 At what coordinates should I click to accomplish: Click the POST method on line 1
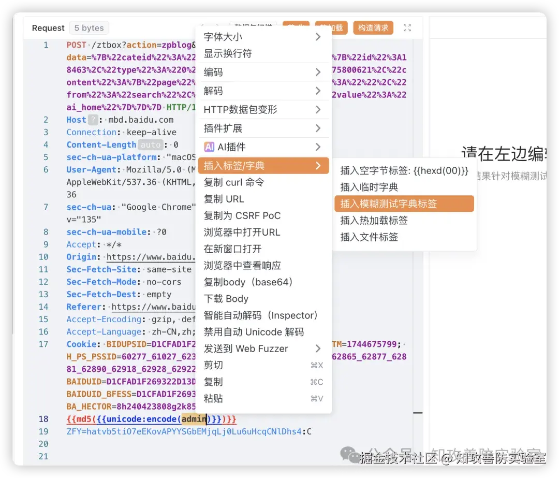click(x=76, y=45)
